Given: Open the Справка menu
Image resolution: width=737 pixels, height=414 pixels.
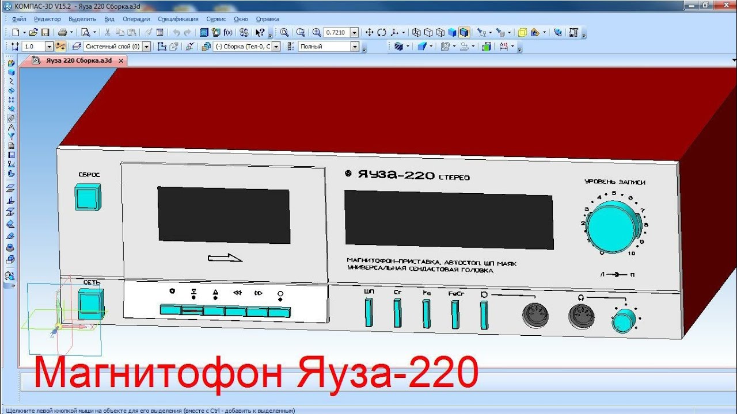Looking at the screenshot, I should click(268, 19).
